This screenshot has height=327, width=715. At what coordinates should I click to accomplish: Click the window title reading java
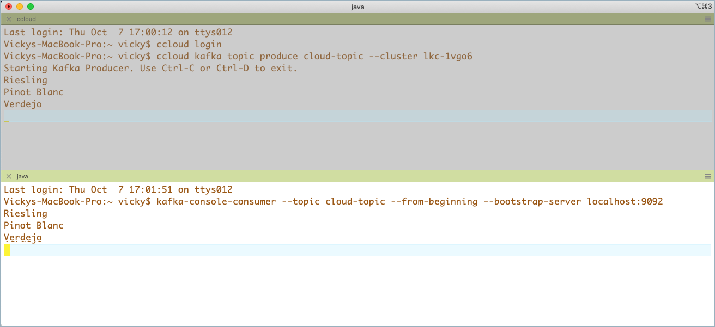coord(357,7)
